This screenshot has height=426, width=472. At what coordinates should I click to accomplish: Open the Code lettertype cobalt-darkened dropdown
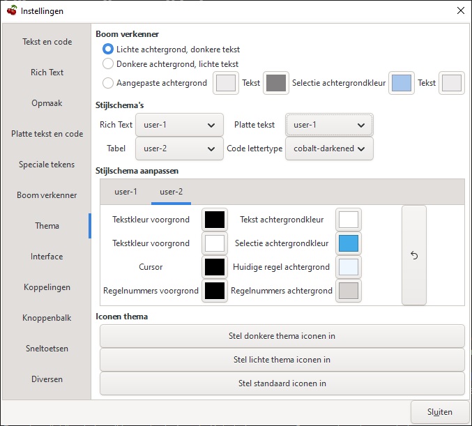coord(329,149)
